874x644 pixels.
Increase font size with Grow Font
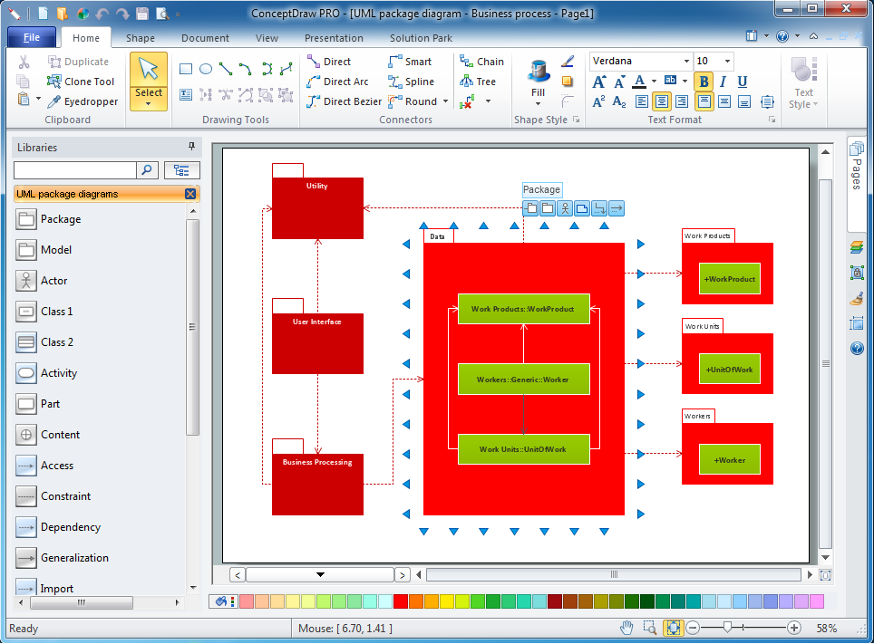(599, 82)
